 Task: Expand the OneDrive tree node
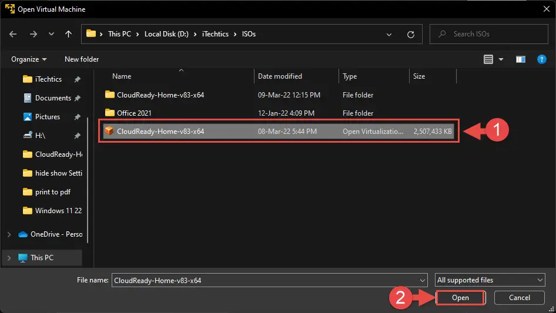tap(9, 234)
